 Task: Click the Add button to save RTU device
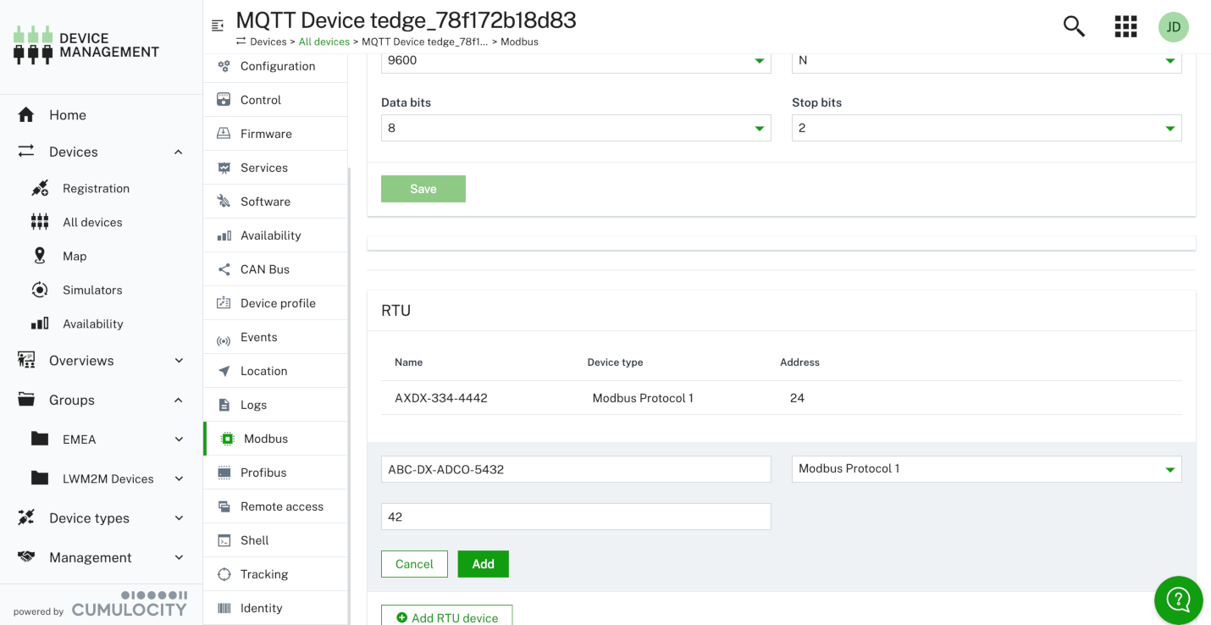point(483,563)
